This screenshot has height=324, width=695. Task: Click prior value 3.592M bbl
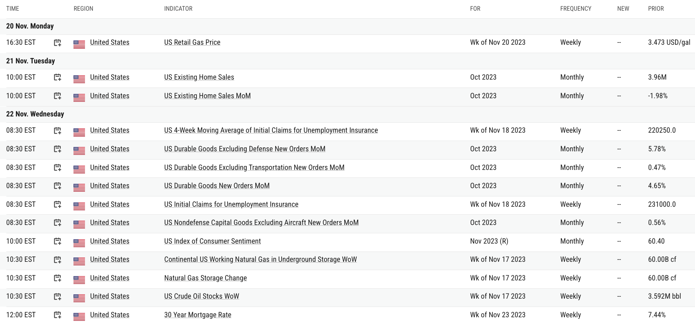(664, 296)
